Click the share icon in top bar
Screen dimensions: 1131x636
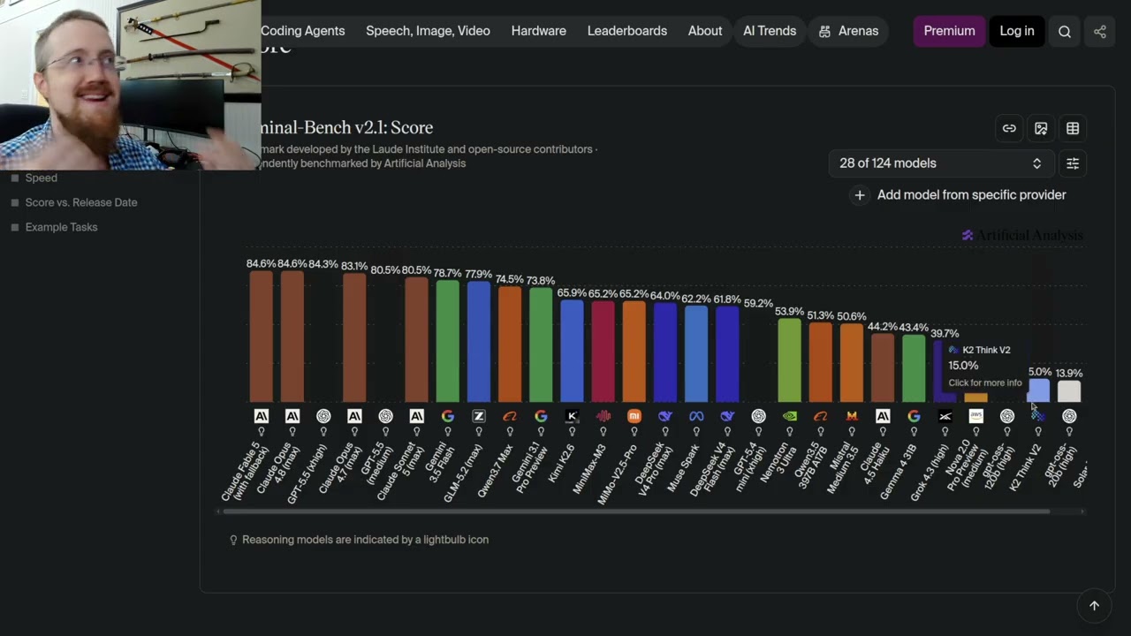[x=1100, y=31]
